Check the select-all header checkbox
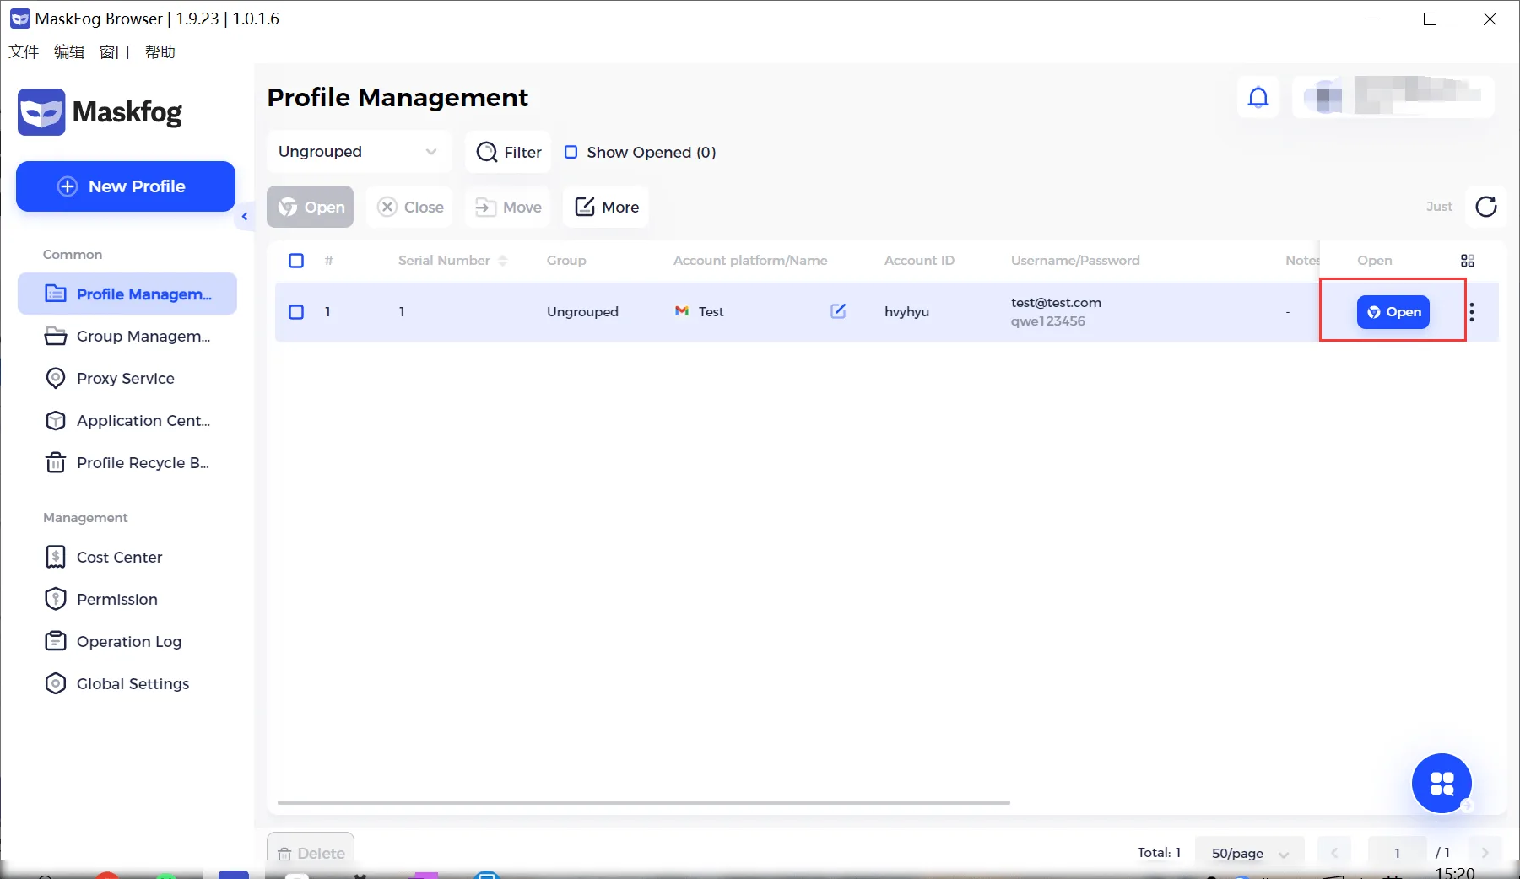 pos(296,261)
